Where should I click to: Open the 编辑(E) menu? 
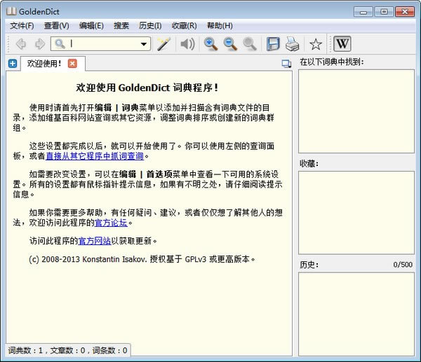[91, 26]
